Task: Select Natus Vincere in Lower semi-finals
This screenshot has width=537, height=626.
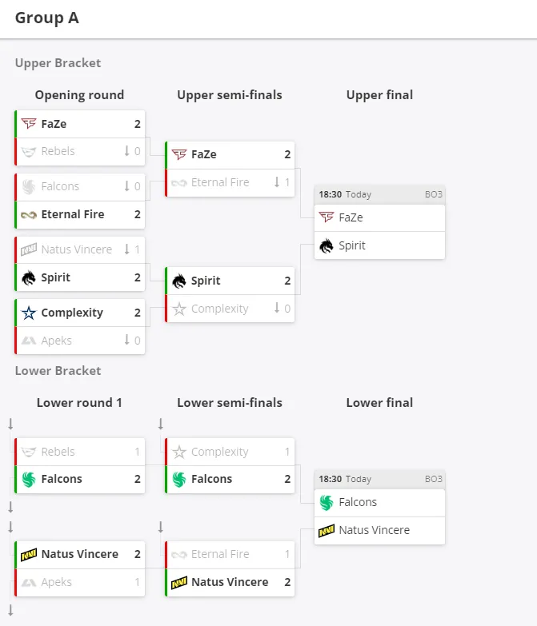Action: pos(230,582)
